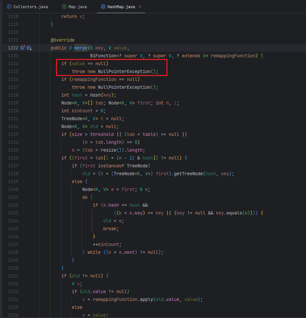Click the @Override annotation
This screenshot has height=318, width=306.
(62, 40)
